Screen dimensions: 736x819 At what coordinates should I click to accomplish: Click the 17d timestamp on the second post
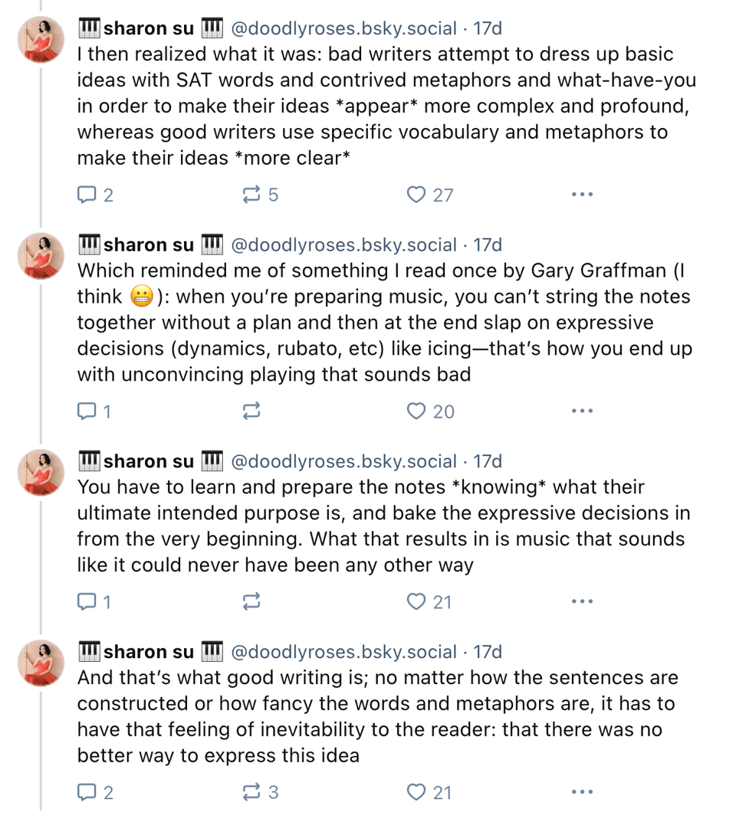point(488,244)
